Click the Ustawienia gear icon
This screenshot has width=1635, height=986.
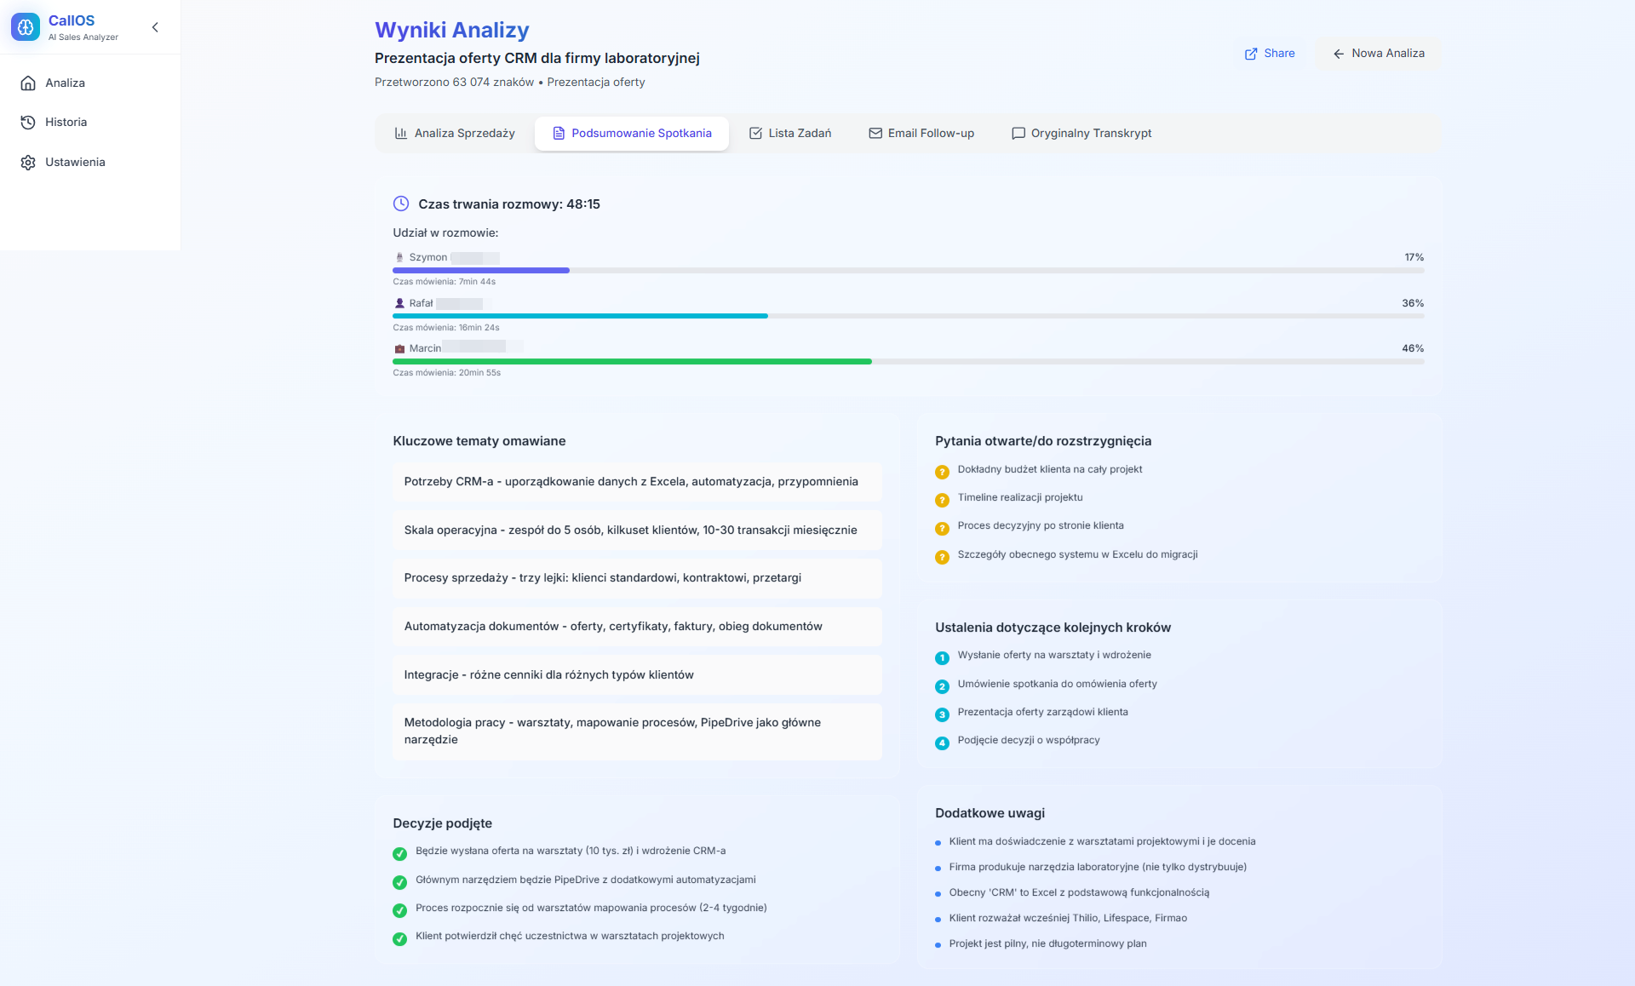(x=28, y=162)
